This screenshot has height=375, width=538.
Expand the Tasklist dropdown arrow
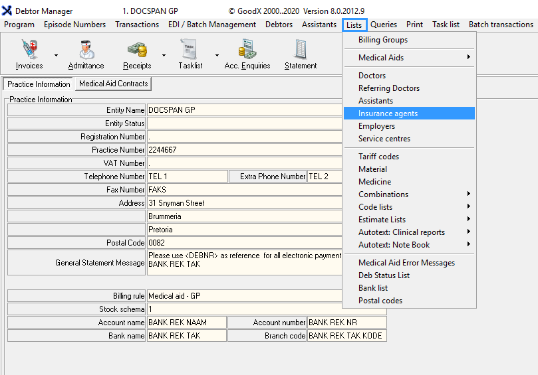point(216,56)
